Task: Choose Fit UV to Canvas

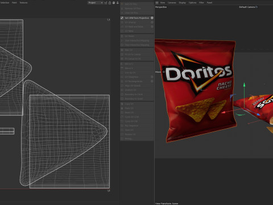Action: [137, 55]
